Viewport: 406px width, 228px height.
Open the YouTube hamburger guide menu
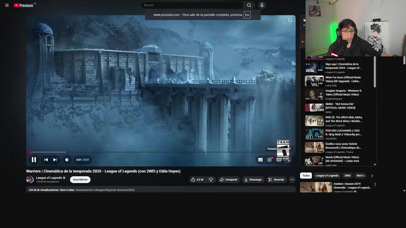[7, 5]
